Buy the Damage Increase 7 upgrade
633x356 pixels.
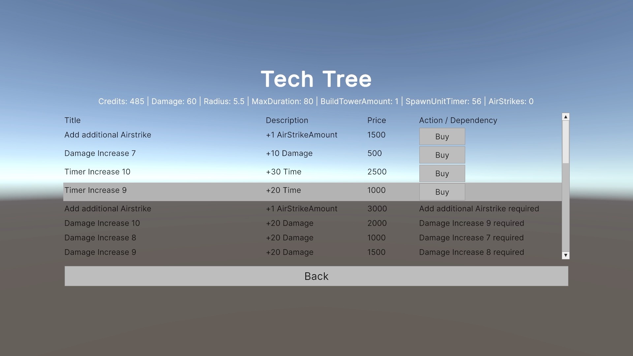tap(442, 155)
